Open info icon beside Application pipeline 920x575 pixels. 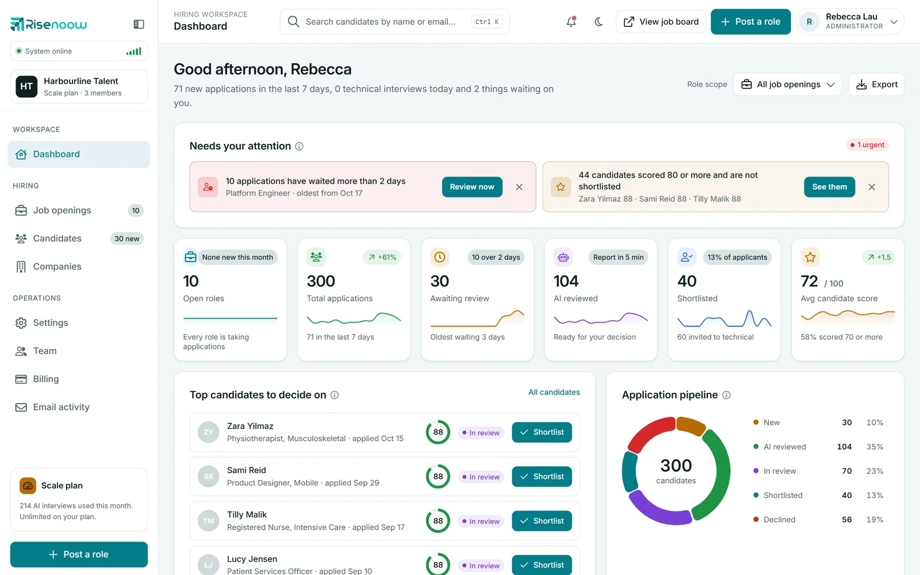(726, 395)
